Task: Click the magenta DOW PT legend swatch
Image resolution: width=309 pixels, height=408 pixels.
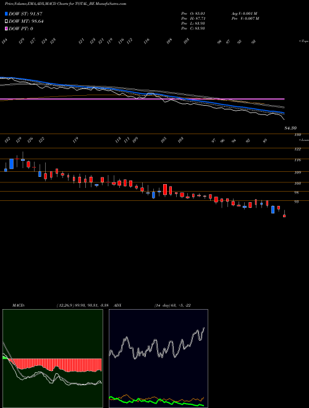Action: 7,28
